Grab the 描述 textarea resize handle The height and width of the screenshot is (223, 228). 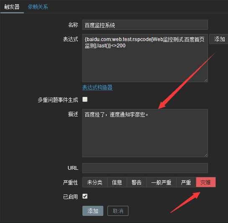point(206,155)
